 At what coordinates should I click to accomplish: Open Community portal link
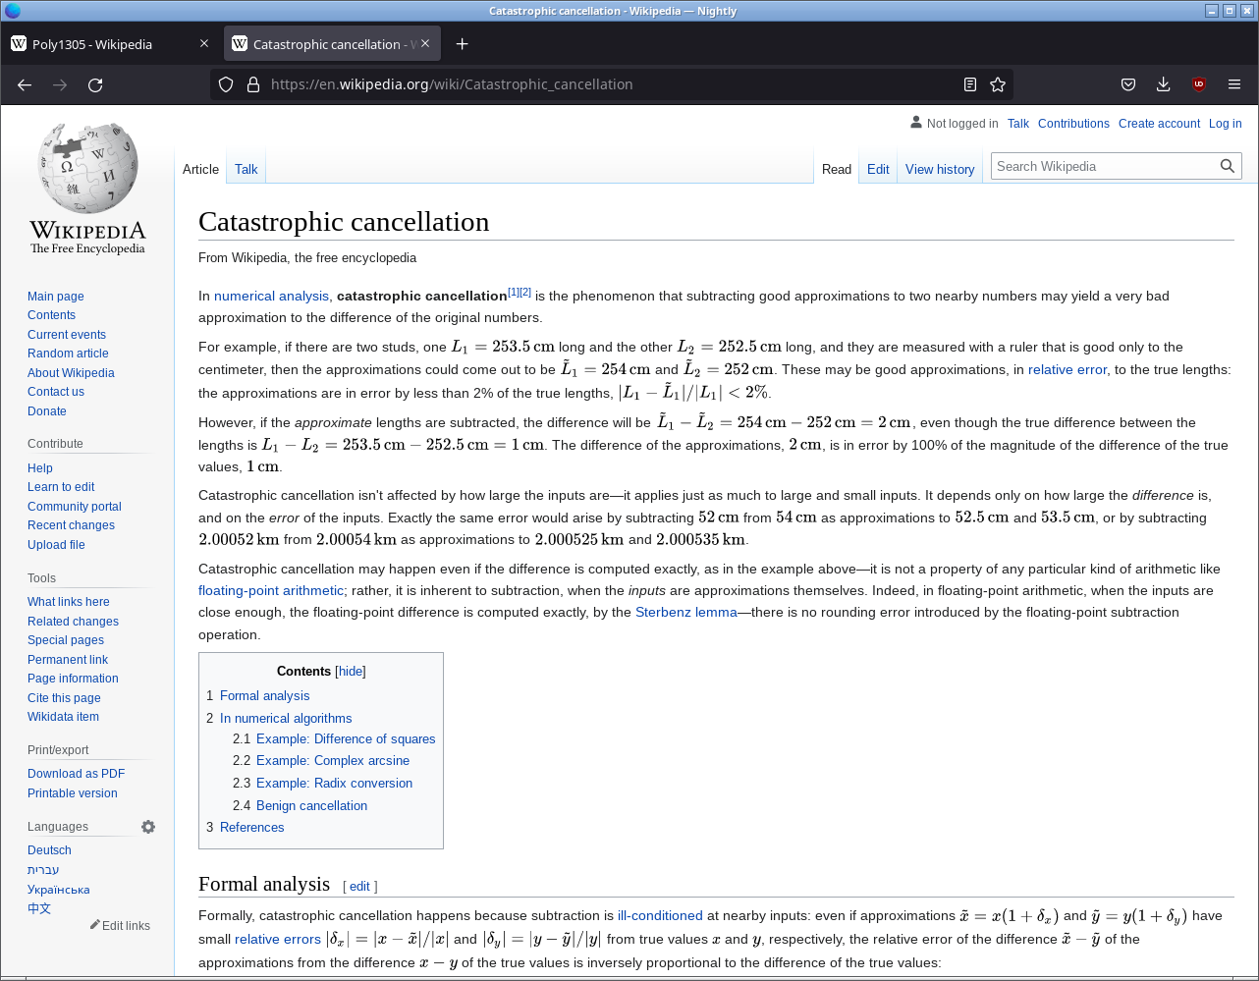(x=75, y=507)
